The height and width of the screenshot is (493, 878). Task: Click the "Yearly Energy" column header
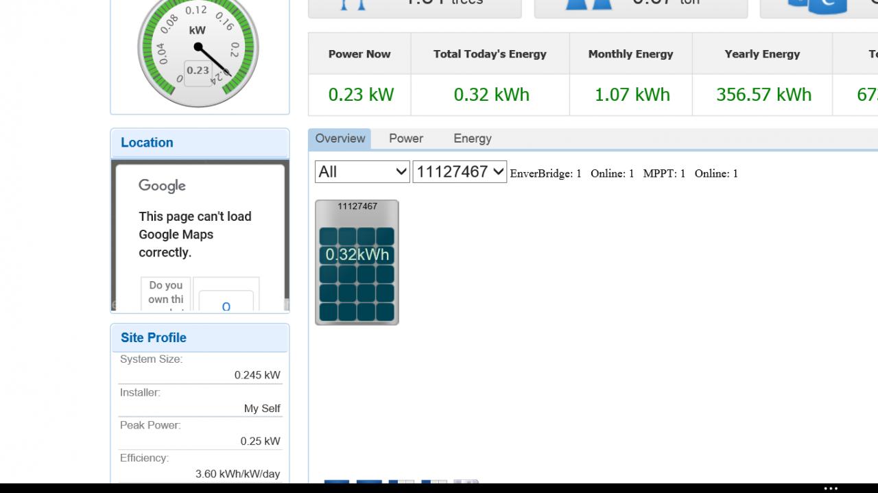(x=762, y=54)
